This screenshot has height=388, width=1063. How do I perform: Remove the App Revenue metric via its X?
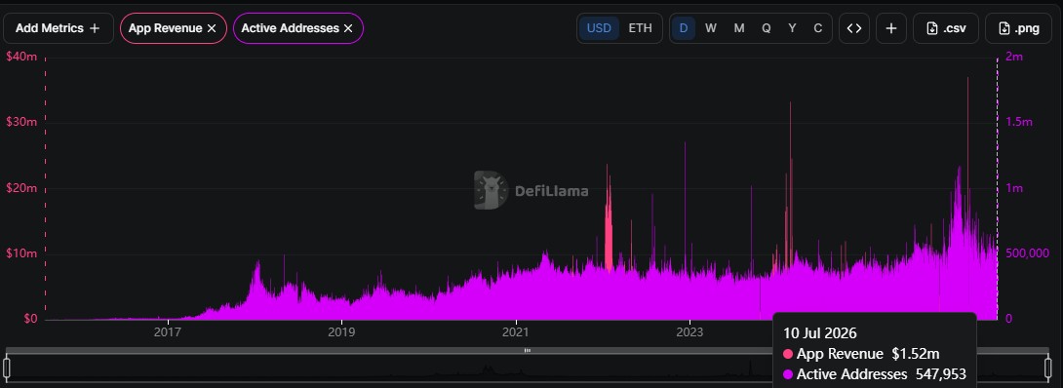[212, 28]
